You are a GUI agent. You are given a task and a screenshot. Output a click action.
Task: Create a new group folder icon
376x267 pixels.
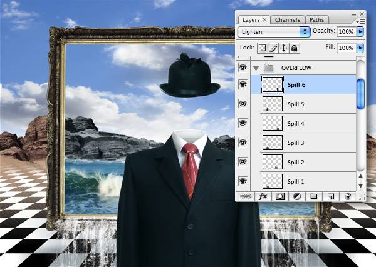pos(314,196)
